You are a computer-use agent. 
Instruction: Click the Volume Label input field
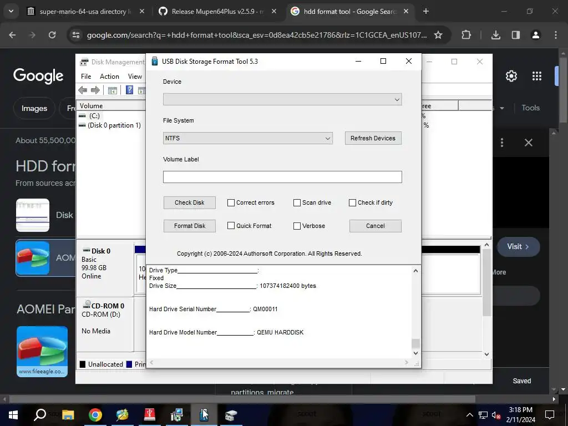pyautogui.click(x=282, y=177)
